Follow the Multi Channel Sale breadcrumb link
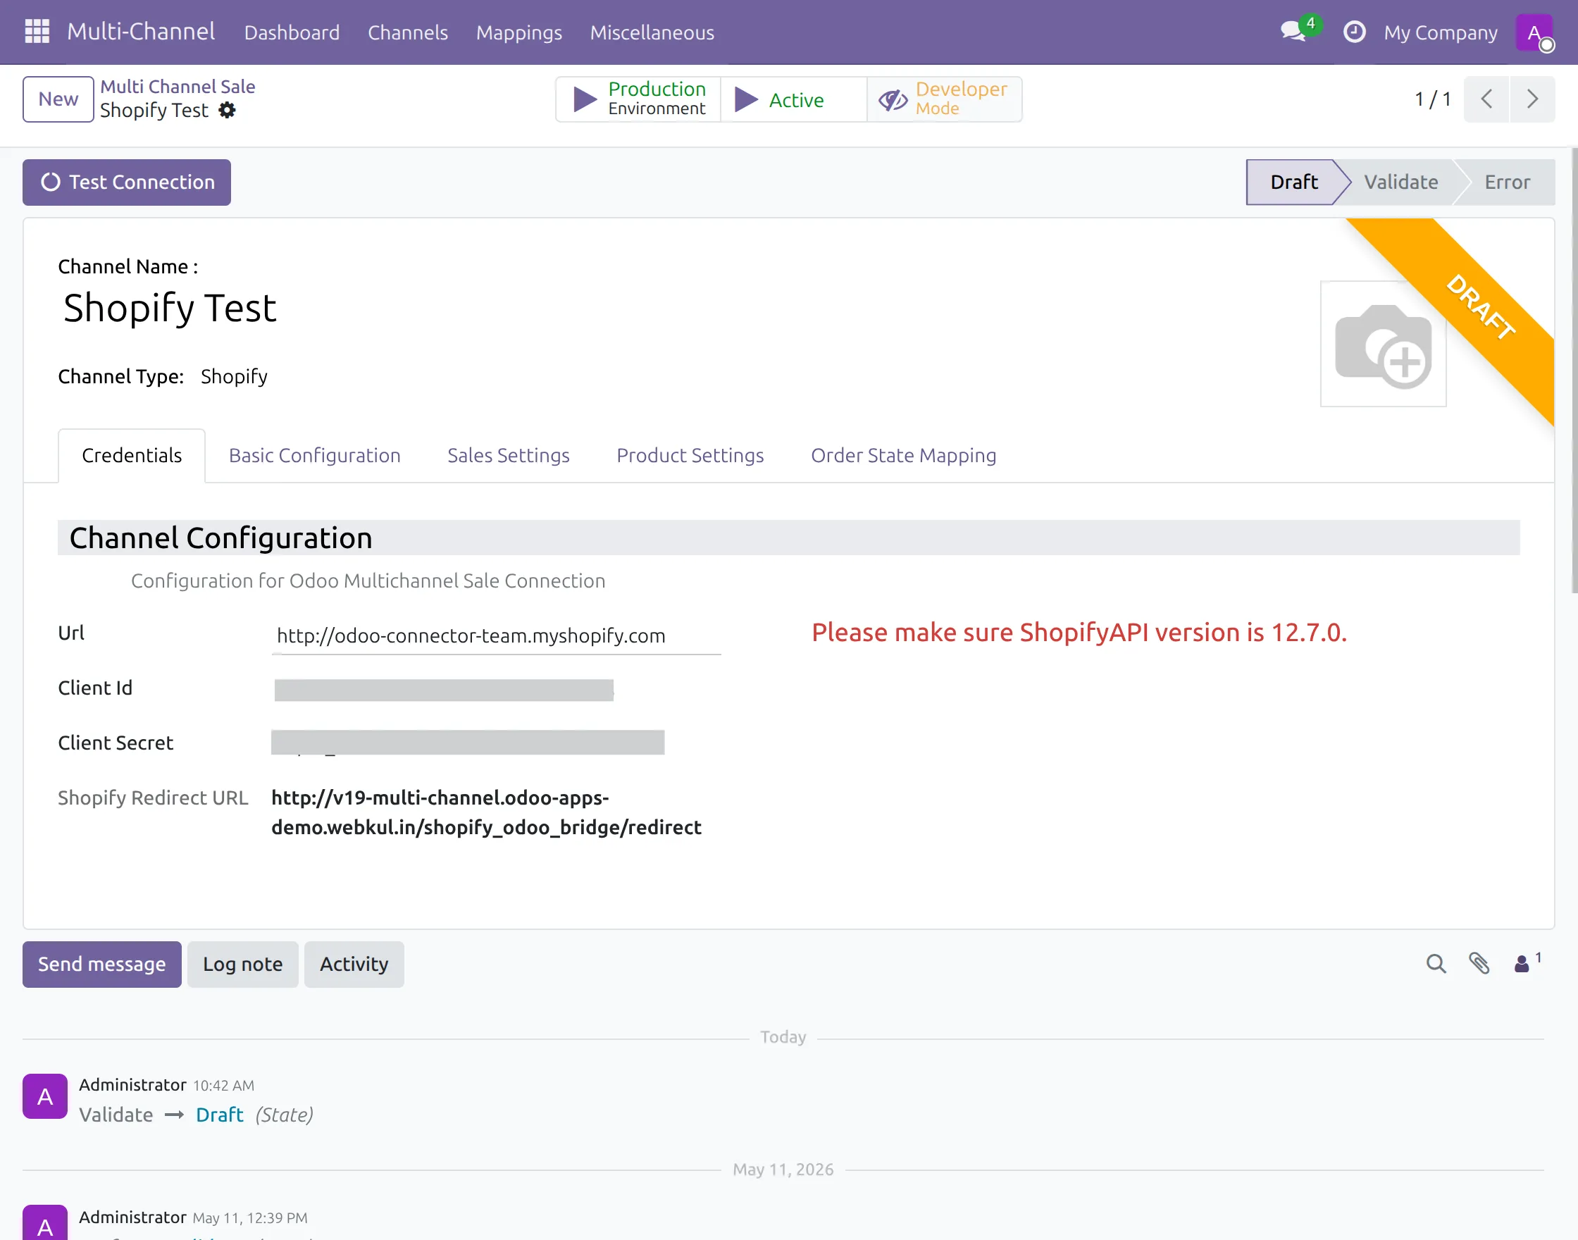The height and width of the screenshot is (1240, 1578). [x=178, y=87]
